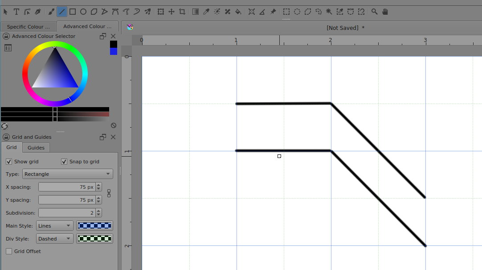The image size is (482, 270).
Task: Select the Colour Sampler eyedropper tool
Action: coord(206,12)
